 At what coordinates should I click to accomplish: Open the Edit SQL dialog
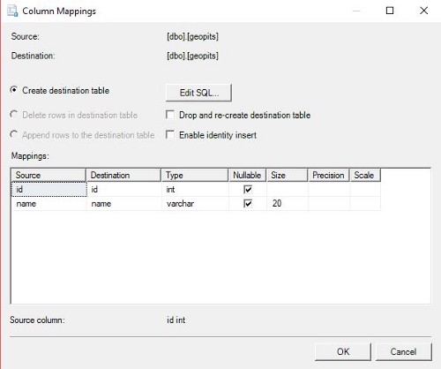tap(199, 93)
